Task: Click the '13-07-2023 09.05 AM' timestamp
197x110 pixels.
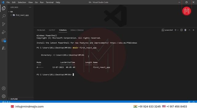Action: click(64, 67)
